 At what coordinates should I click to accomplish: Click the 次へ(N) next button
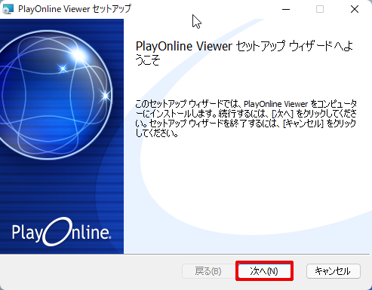click(x=264, y=271)
